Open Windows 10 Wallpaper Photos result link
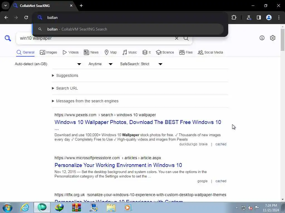Viewport: 285px width, 213px height. click(x=138, y=122)
